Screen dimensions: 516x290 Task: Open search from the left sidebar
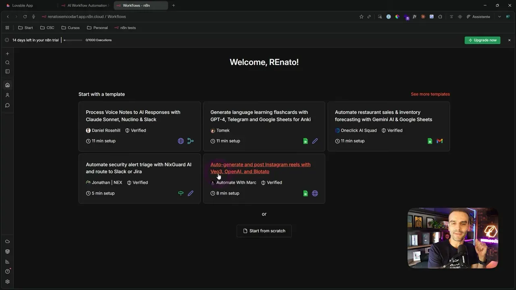point(7,62)
